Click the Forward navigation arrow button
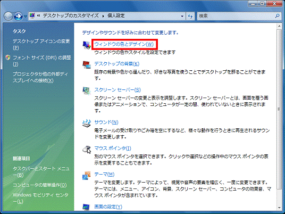Viewport: 285px width, 214px height. 19,17
